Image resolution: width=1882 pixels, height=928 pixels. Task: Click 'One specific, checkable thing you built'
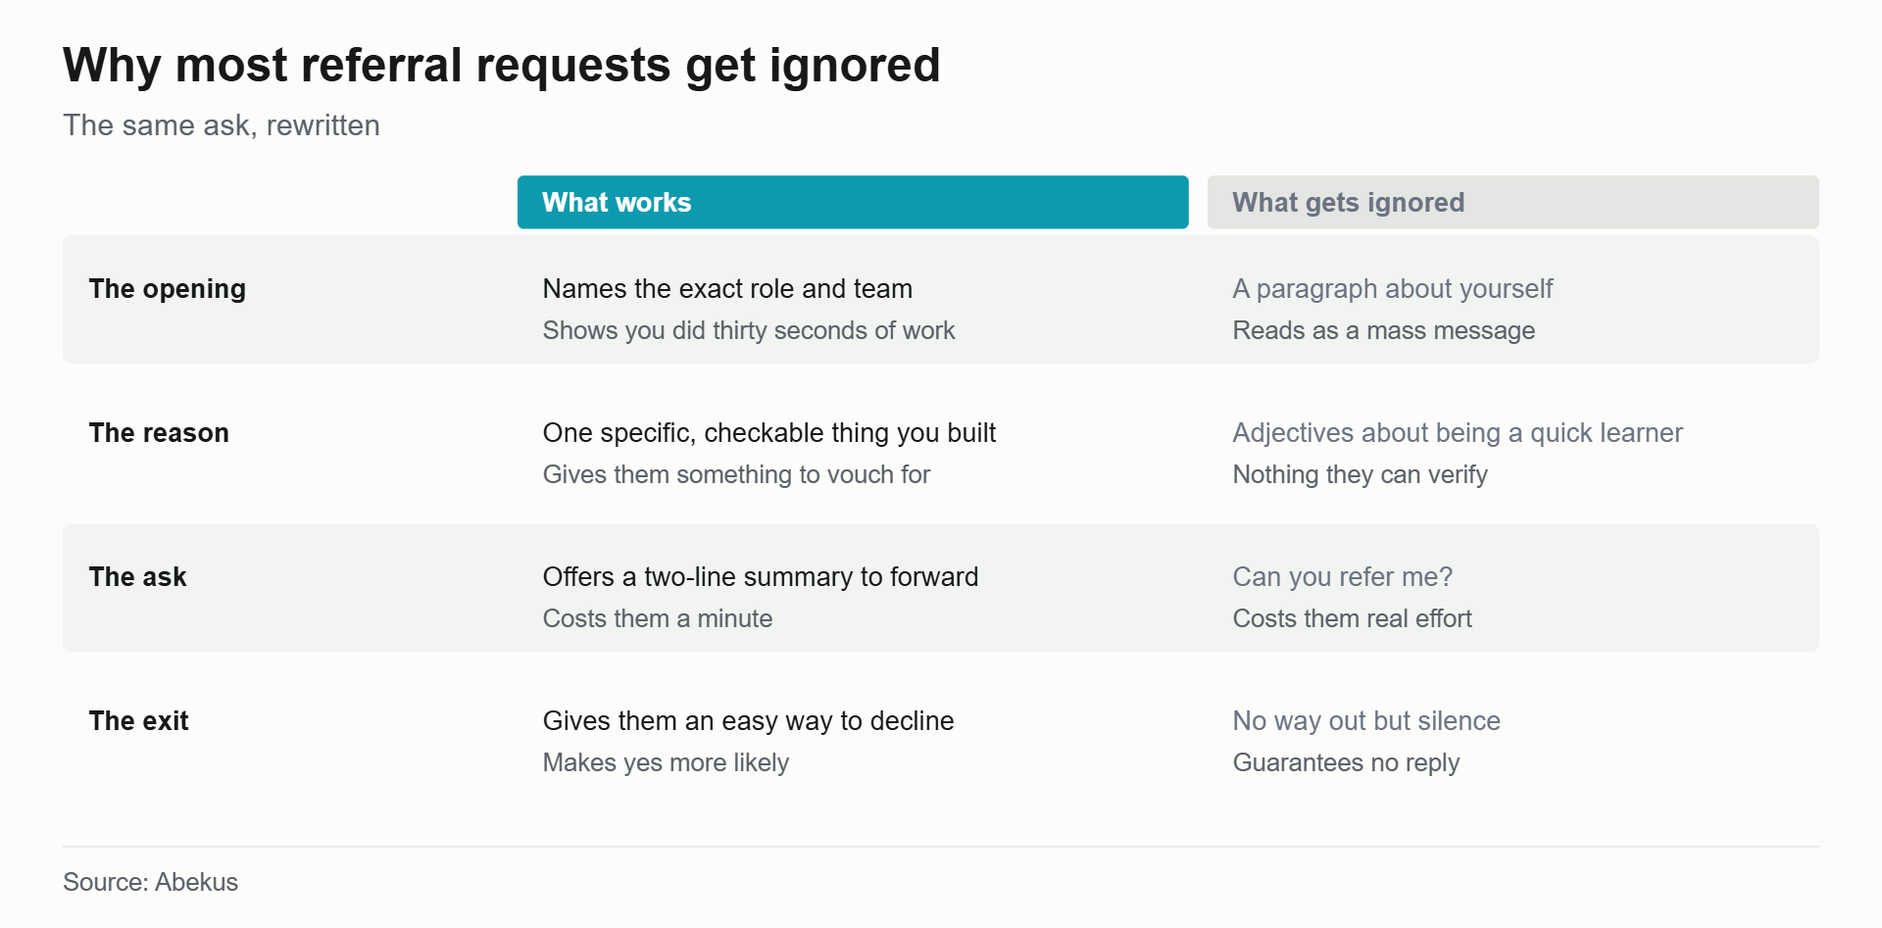(x=769, y=433)
